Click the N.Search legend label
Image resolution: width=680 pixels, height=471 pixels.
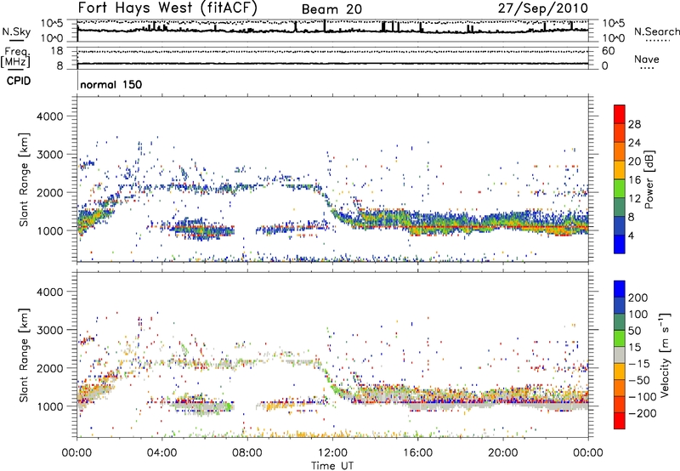click(x=657, y=31)
